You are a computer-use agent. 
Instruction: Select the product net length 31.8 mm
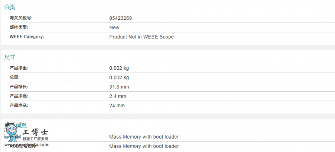click(x=119, y=87)
